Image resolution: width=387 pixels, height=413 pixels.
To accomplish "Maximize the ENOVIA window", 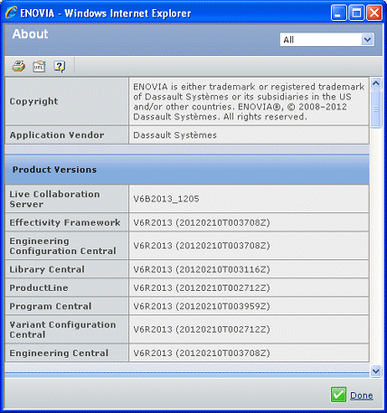I will 356,14.
